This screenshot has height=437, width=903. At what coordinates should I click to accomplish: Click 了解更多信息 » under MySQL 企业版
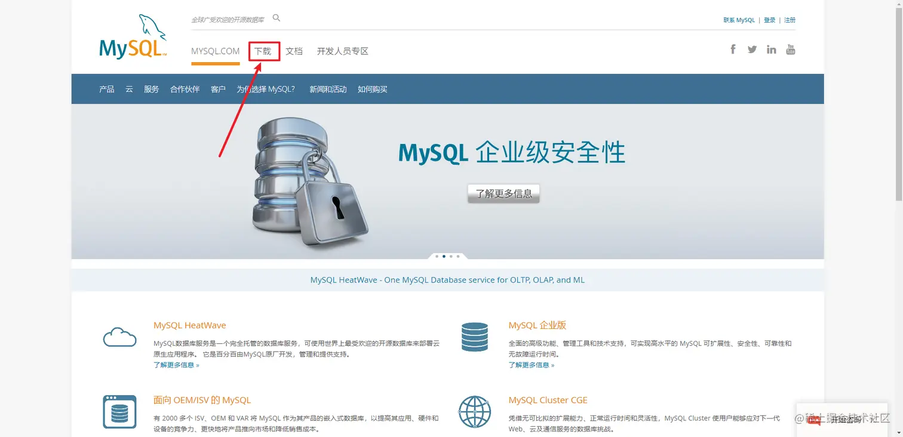pyautogui.click(x=532, y=365)
